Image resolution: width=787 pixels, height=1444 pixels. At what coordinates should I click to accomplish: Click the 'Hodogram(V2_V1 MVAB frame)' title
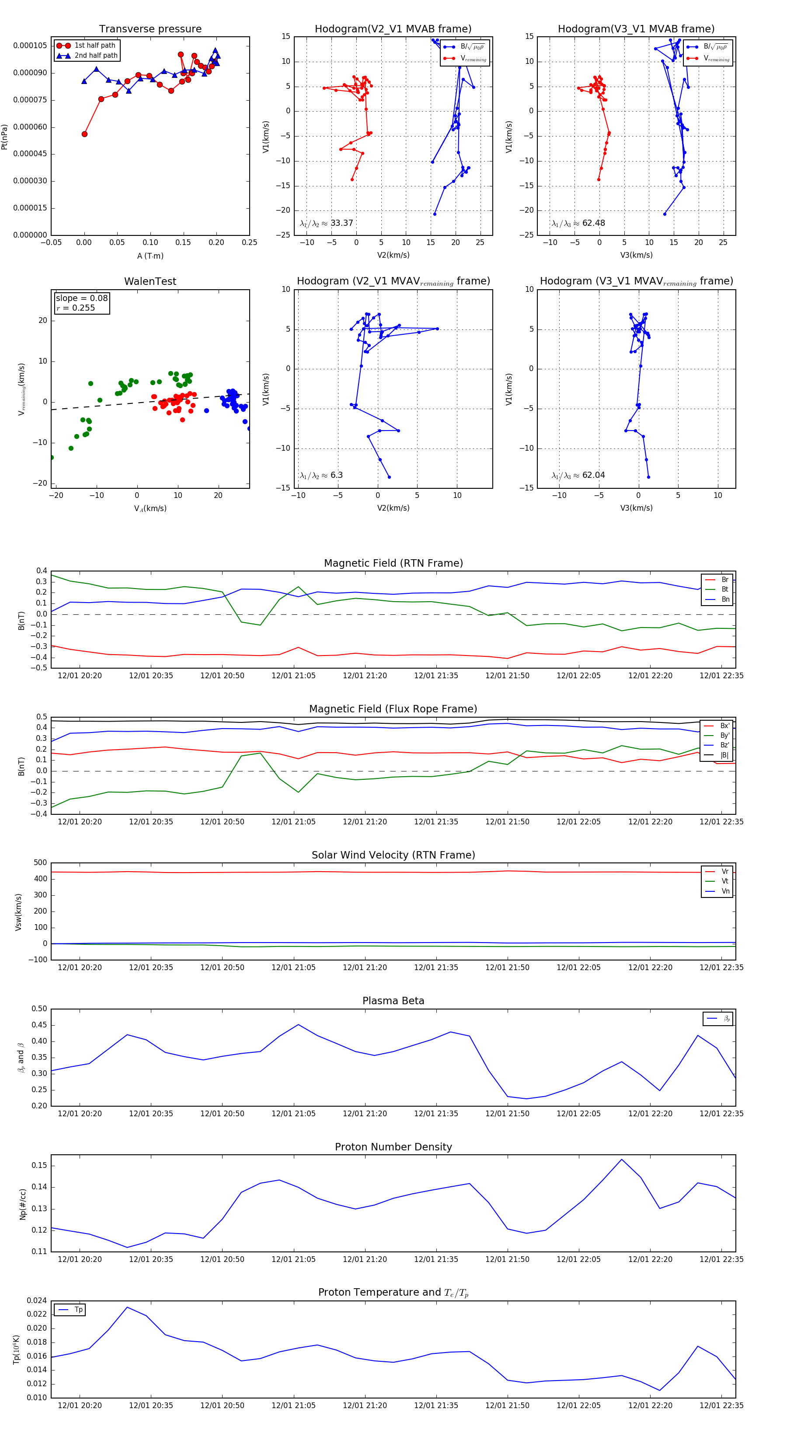[x=393, y=29]
